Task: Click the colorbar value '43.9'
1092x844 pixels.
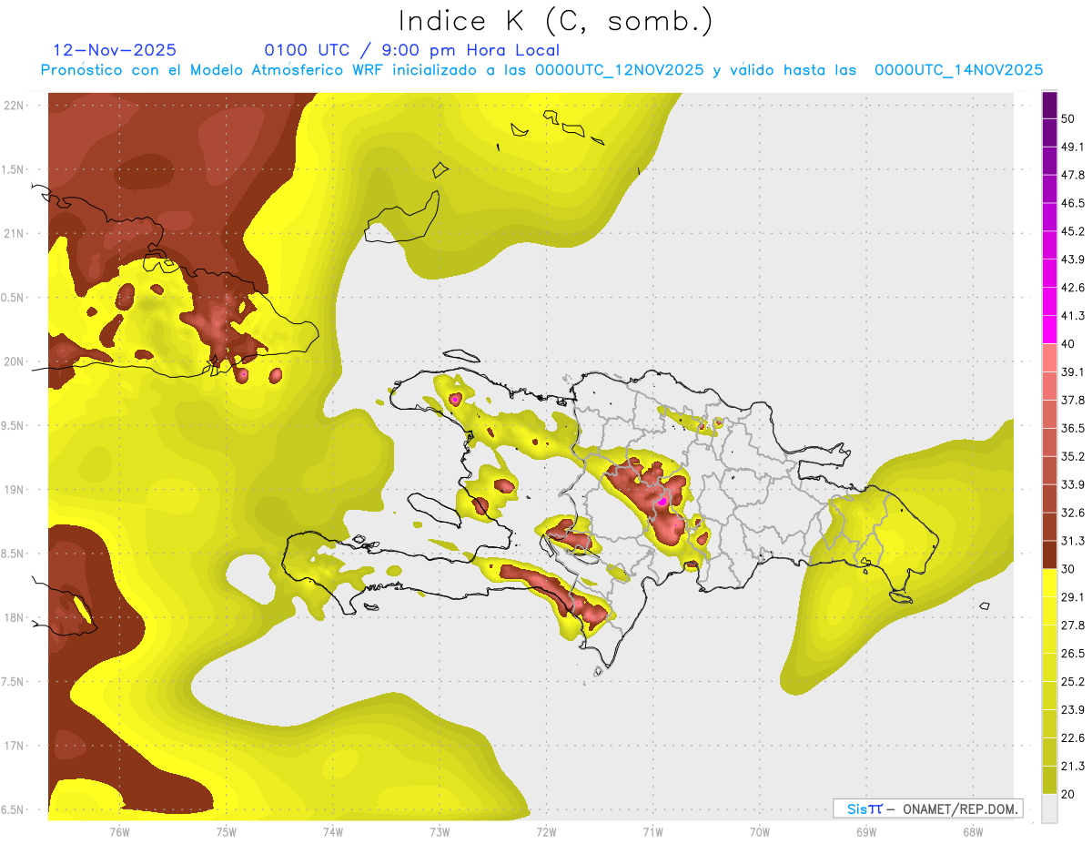Action: coord(1073,259)
